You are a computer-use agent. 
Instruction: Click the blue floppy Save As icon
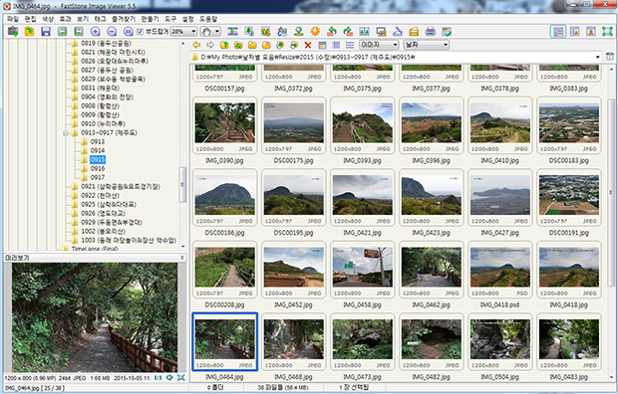click(46, 32)
